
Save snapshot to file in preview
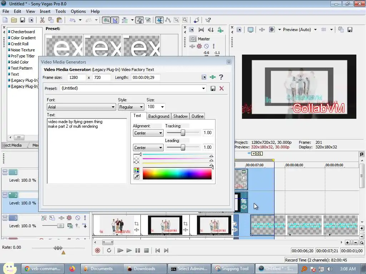350,30
